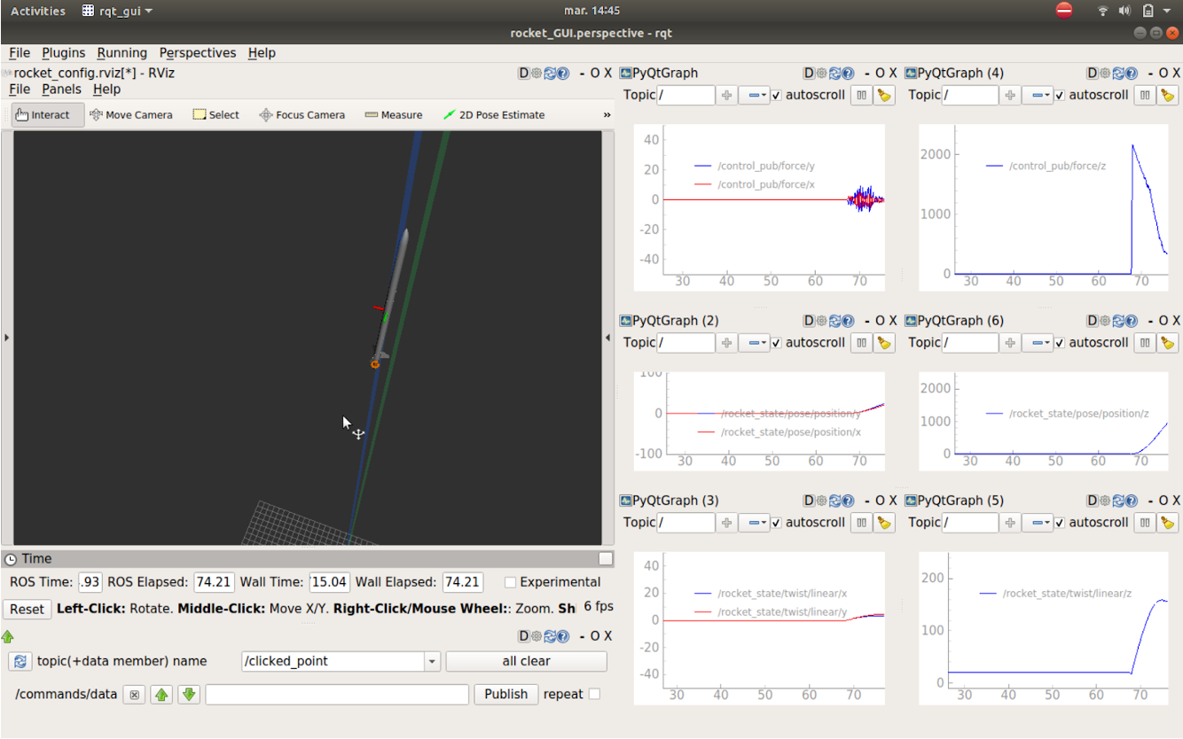
Task: Expand hidden RViz tools via the chevron
Action: coord(607,114)
